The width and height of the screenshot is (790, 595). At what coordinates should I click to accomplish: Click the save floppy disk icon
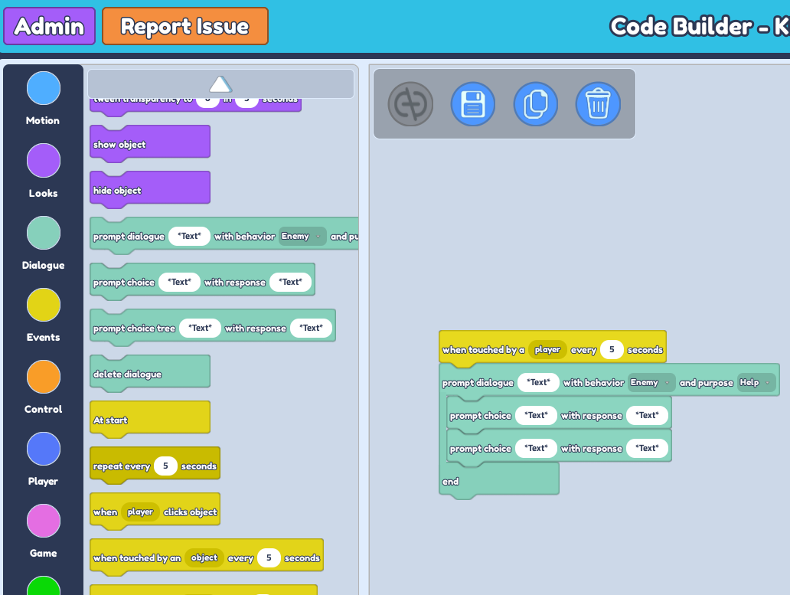pyautogui.click(x=472, y=104)
